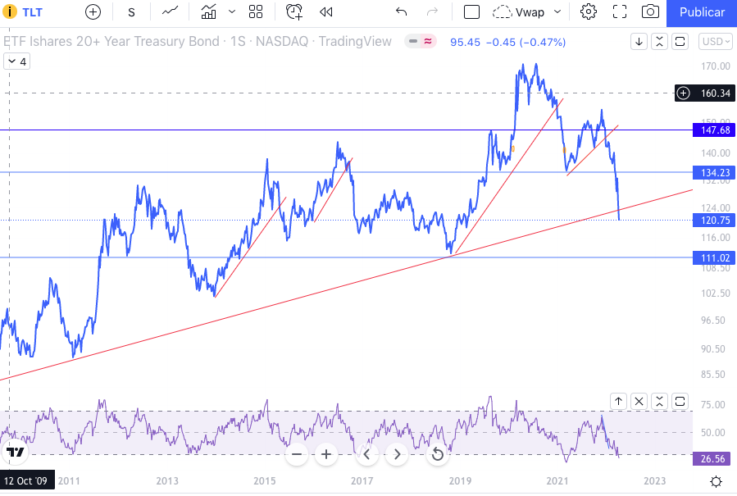Open the indicators menu (line chart icon)
This screenshot has width=737, height=496.
pos(171,12)
